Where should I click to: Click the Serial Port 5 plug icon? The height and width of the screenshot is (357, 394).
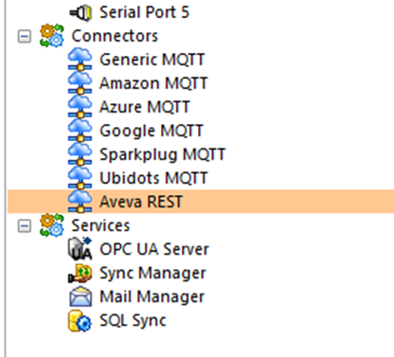coord(81,13)
